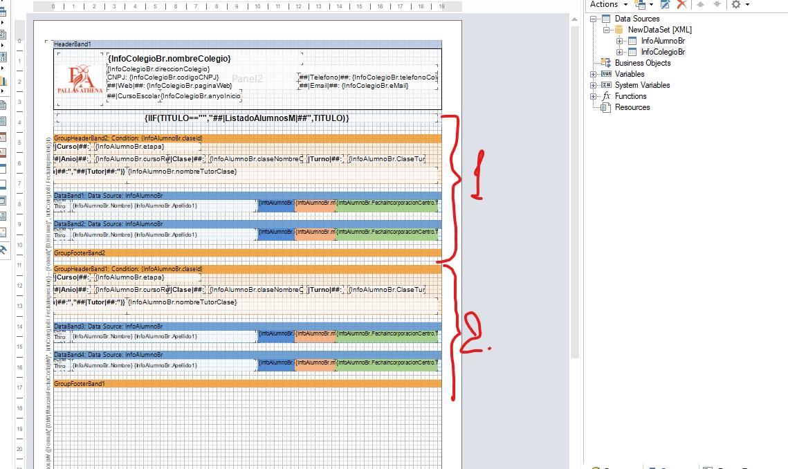Select the HeaderBand1 band header
Image resolution: width=788 pixels, height=469 pixels.
click(247, 44)
